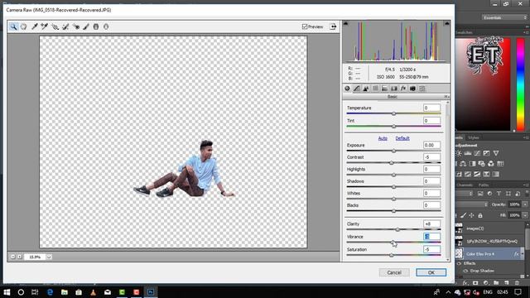Click the delete layer trash icon
Image resolution: width=530 pixels, height=298 pixels.
[517, 283]
